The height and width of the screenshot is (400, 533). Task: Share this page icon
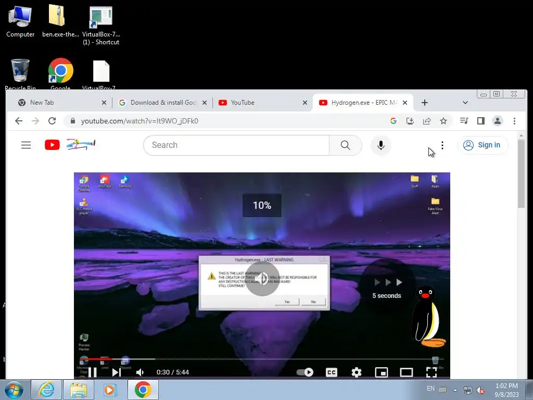(x=427, y=121)
